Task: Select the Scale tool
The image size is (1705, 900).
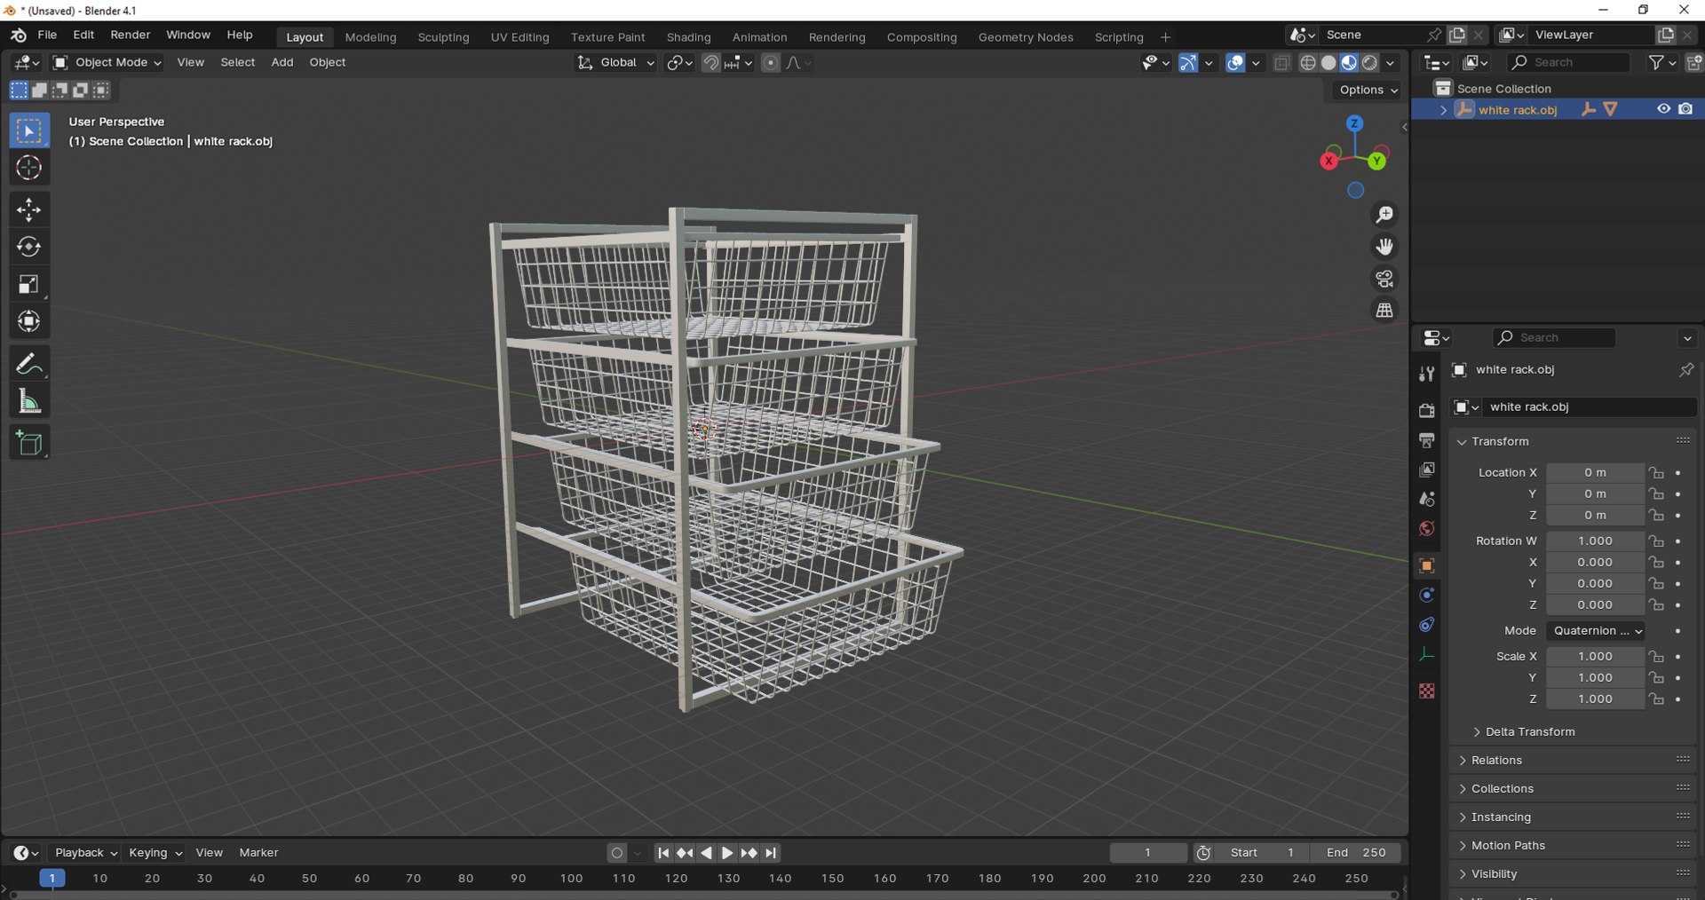Action: click(29, 284)
